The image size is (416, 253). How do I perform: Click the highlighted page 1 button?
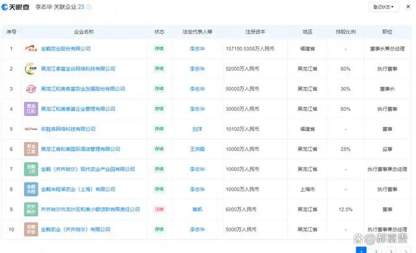point(361,250)
